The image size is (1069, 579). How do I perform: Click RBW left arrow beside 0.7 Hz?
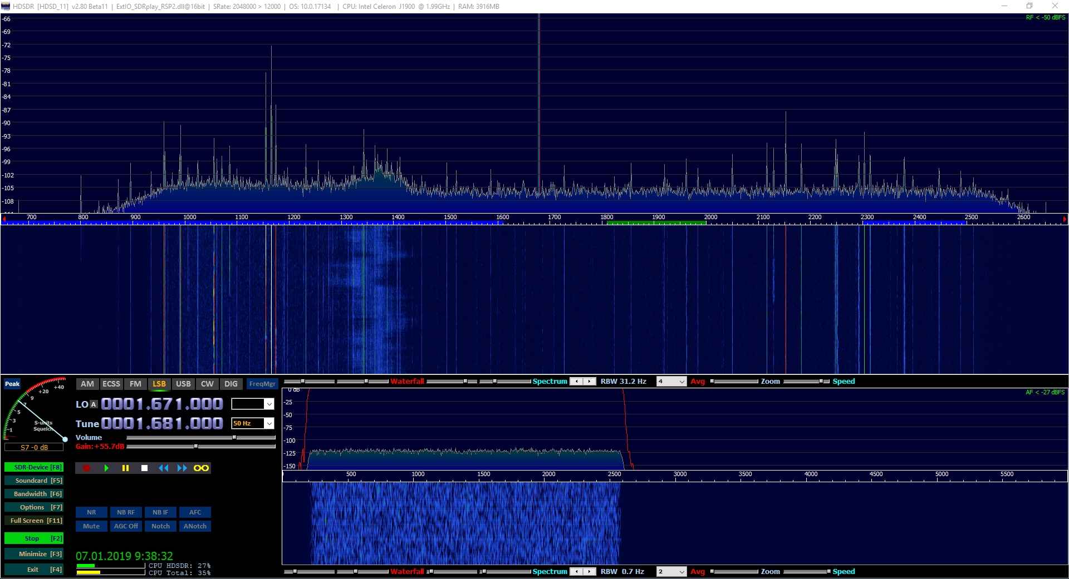point(577,572)
